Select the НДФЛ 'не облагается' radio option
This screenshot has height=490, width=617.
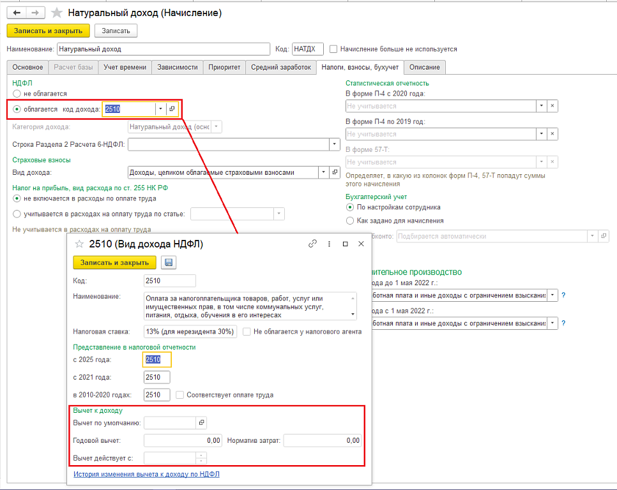[17, 94]
